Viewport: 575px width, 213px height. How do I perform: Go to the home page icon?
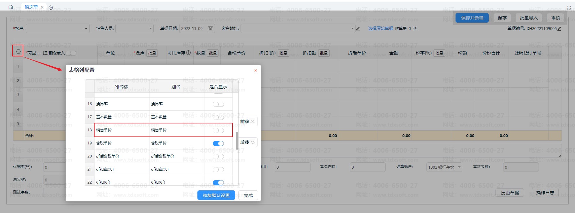(x=11, y=7)
